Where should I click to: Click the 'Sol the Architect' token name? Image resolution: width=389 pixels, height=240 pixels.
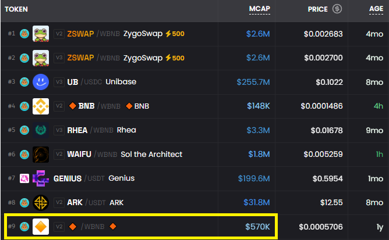[x=151, y=155]
